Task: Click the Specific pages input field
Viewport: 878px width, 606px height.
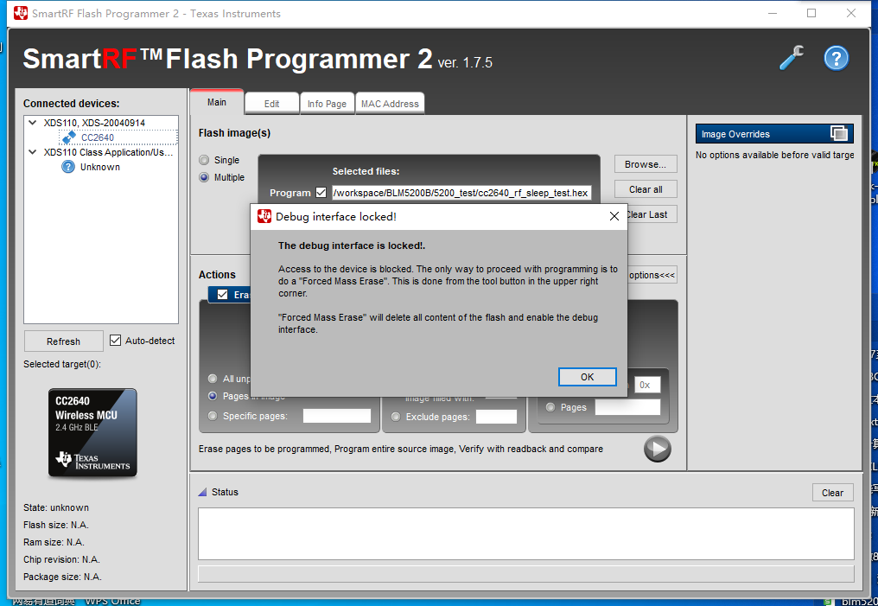Action: (336, 416)
